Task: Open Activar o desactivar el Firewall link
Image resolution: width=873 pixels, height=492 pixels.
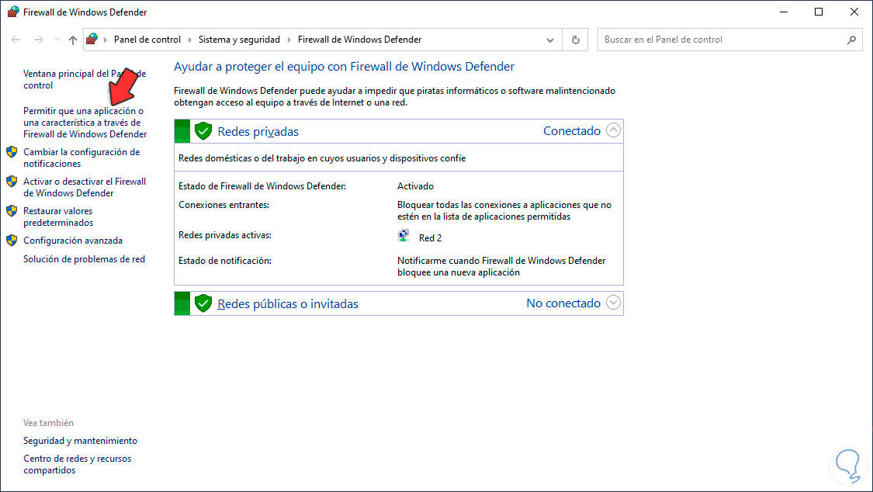Action: (85, 187)
